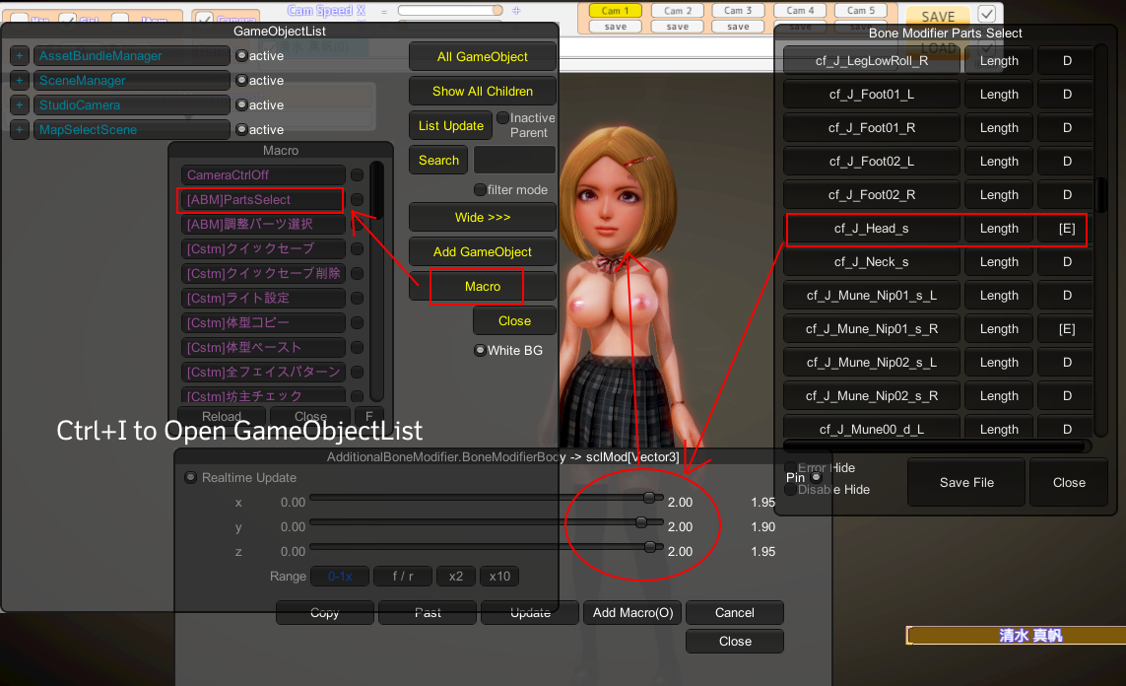Click Close below the Cancel button

(x=735, y=642)
